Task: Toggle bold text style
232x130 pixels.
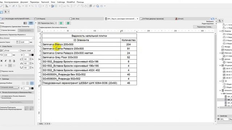Action: [1, 61]
